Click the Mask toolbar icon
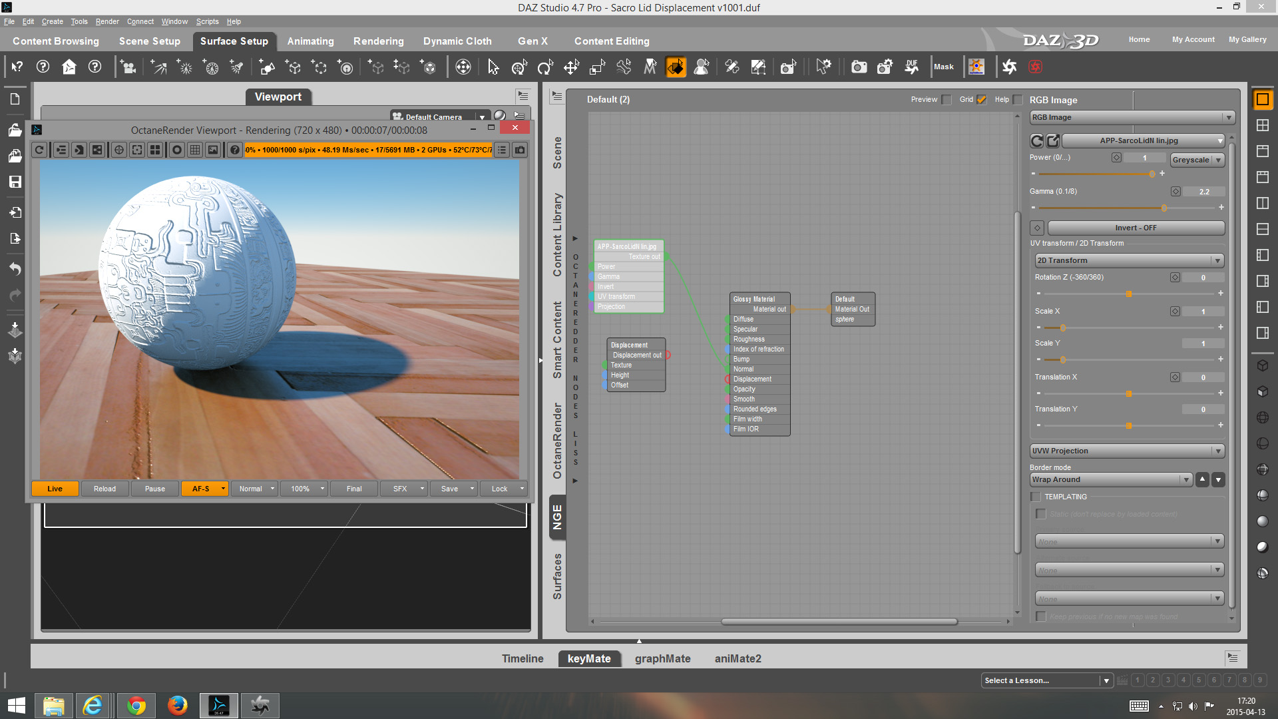1278x719 pixels. 943,67
